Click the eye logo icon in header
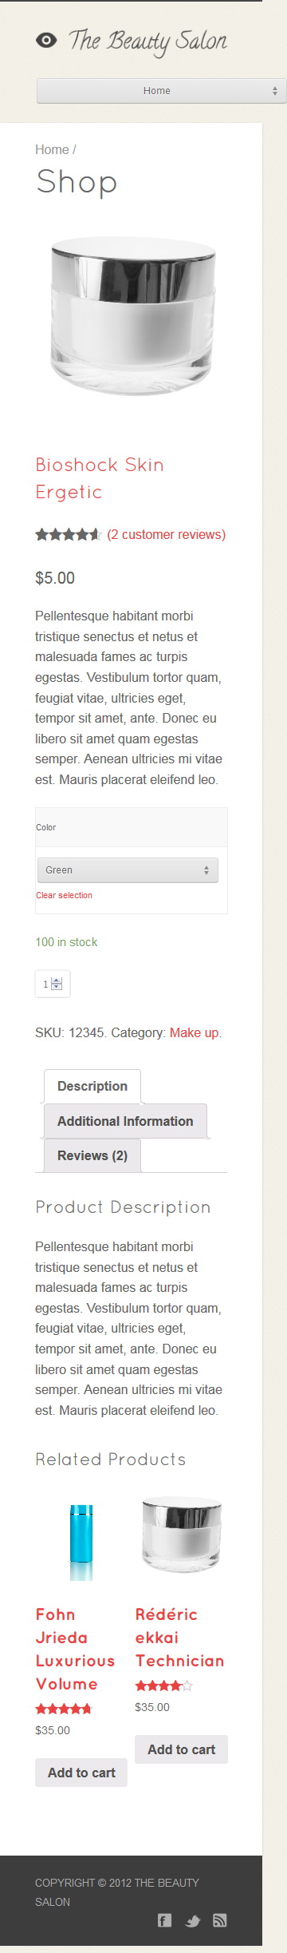This screenshot has width=287, height=1953. (x=46, y=41)
